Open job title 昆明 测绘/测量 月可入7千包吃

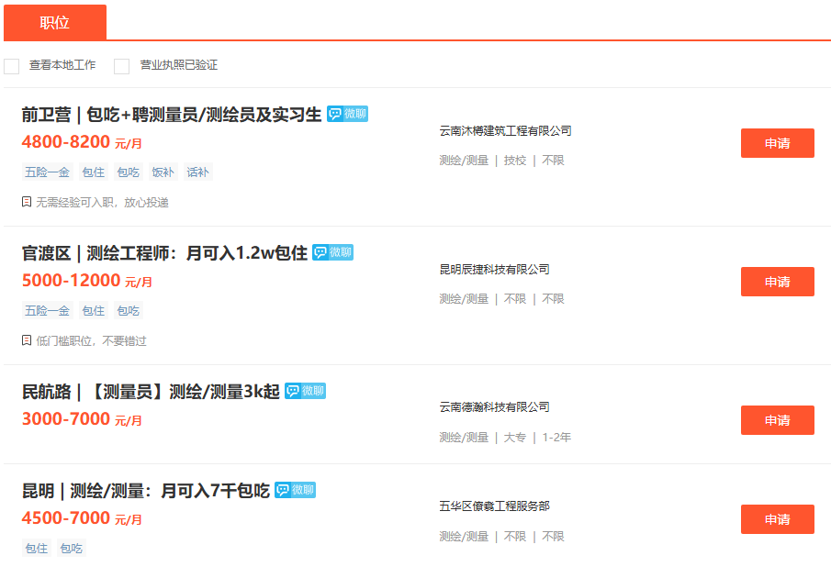click(x=145, y=491)
